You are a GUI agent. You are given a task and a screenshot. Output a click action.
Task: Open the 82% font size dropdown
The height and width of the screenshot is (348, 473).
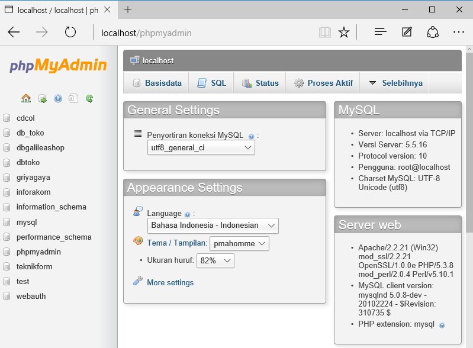pyautogui.click(x=215, y=261)
